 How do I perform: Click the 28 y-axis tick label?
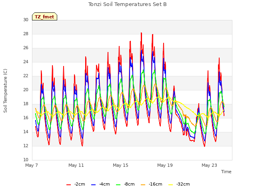26,34
